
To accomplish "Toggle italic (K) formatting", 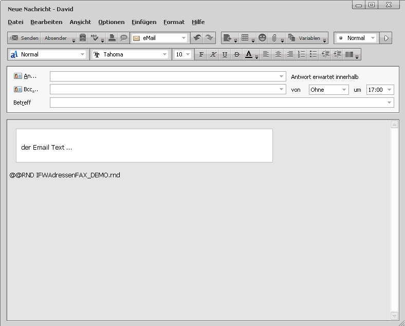I will (x=213, y=54).
